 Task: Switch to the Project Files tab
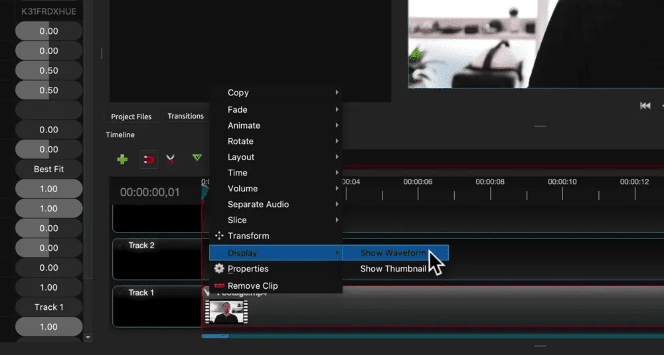(131, 117)
